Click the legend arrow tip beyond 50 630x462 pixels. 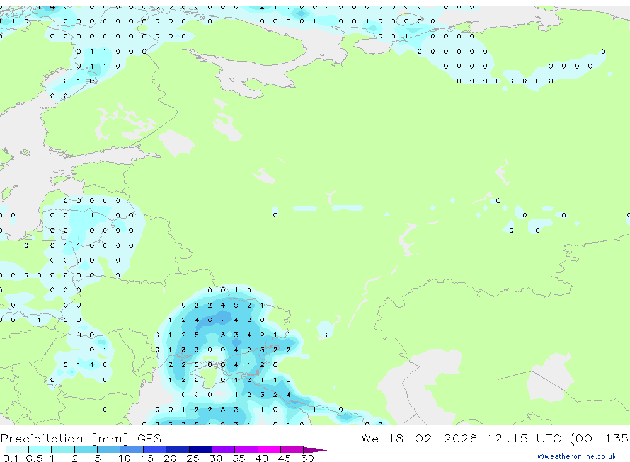tap(316, 450)
